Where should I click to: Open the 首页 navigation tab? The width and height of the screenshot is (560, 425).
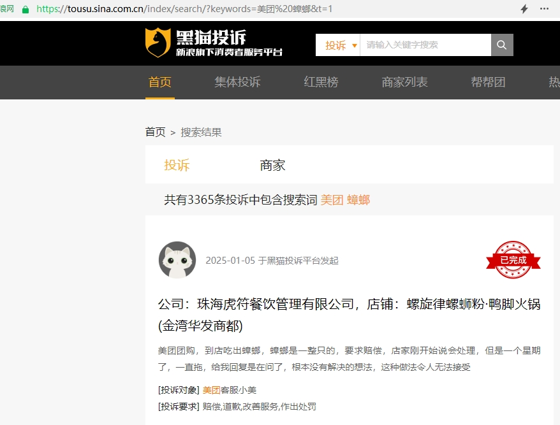coord(159,82)
